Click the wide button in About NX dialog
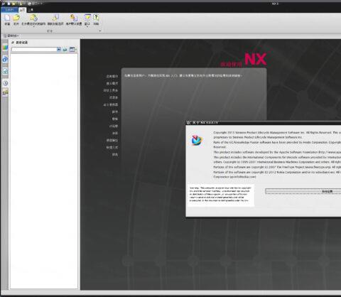 click(x=303, y=191)
